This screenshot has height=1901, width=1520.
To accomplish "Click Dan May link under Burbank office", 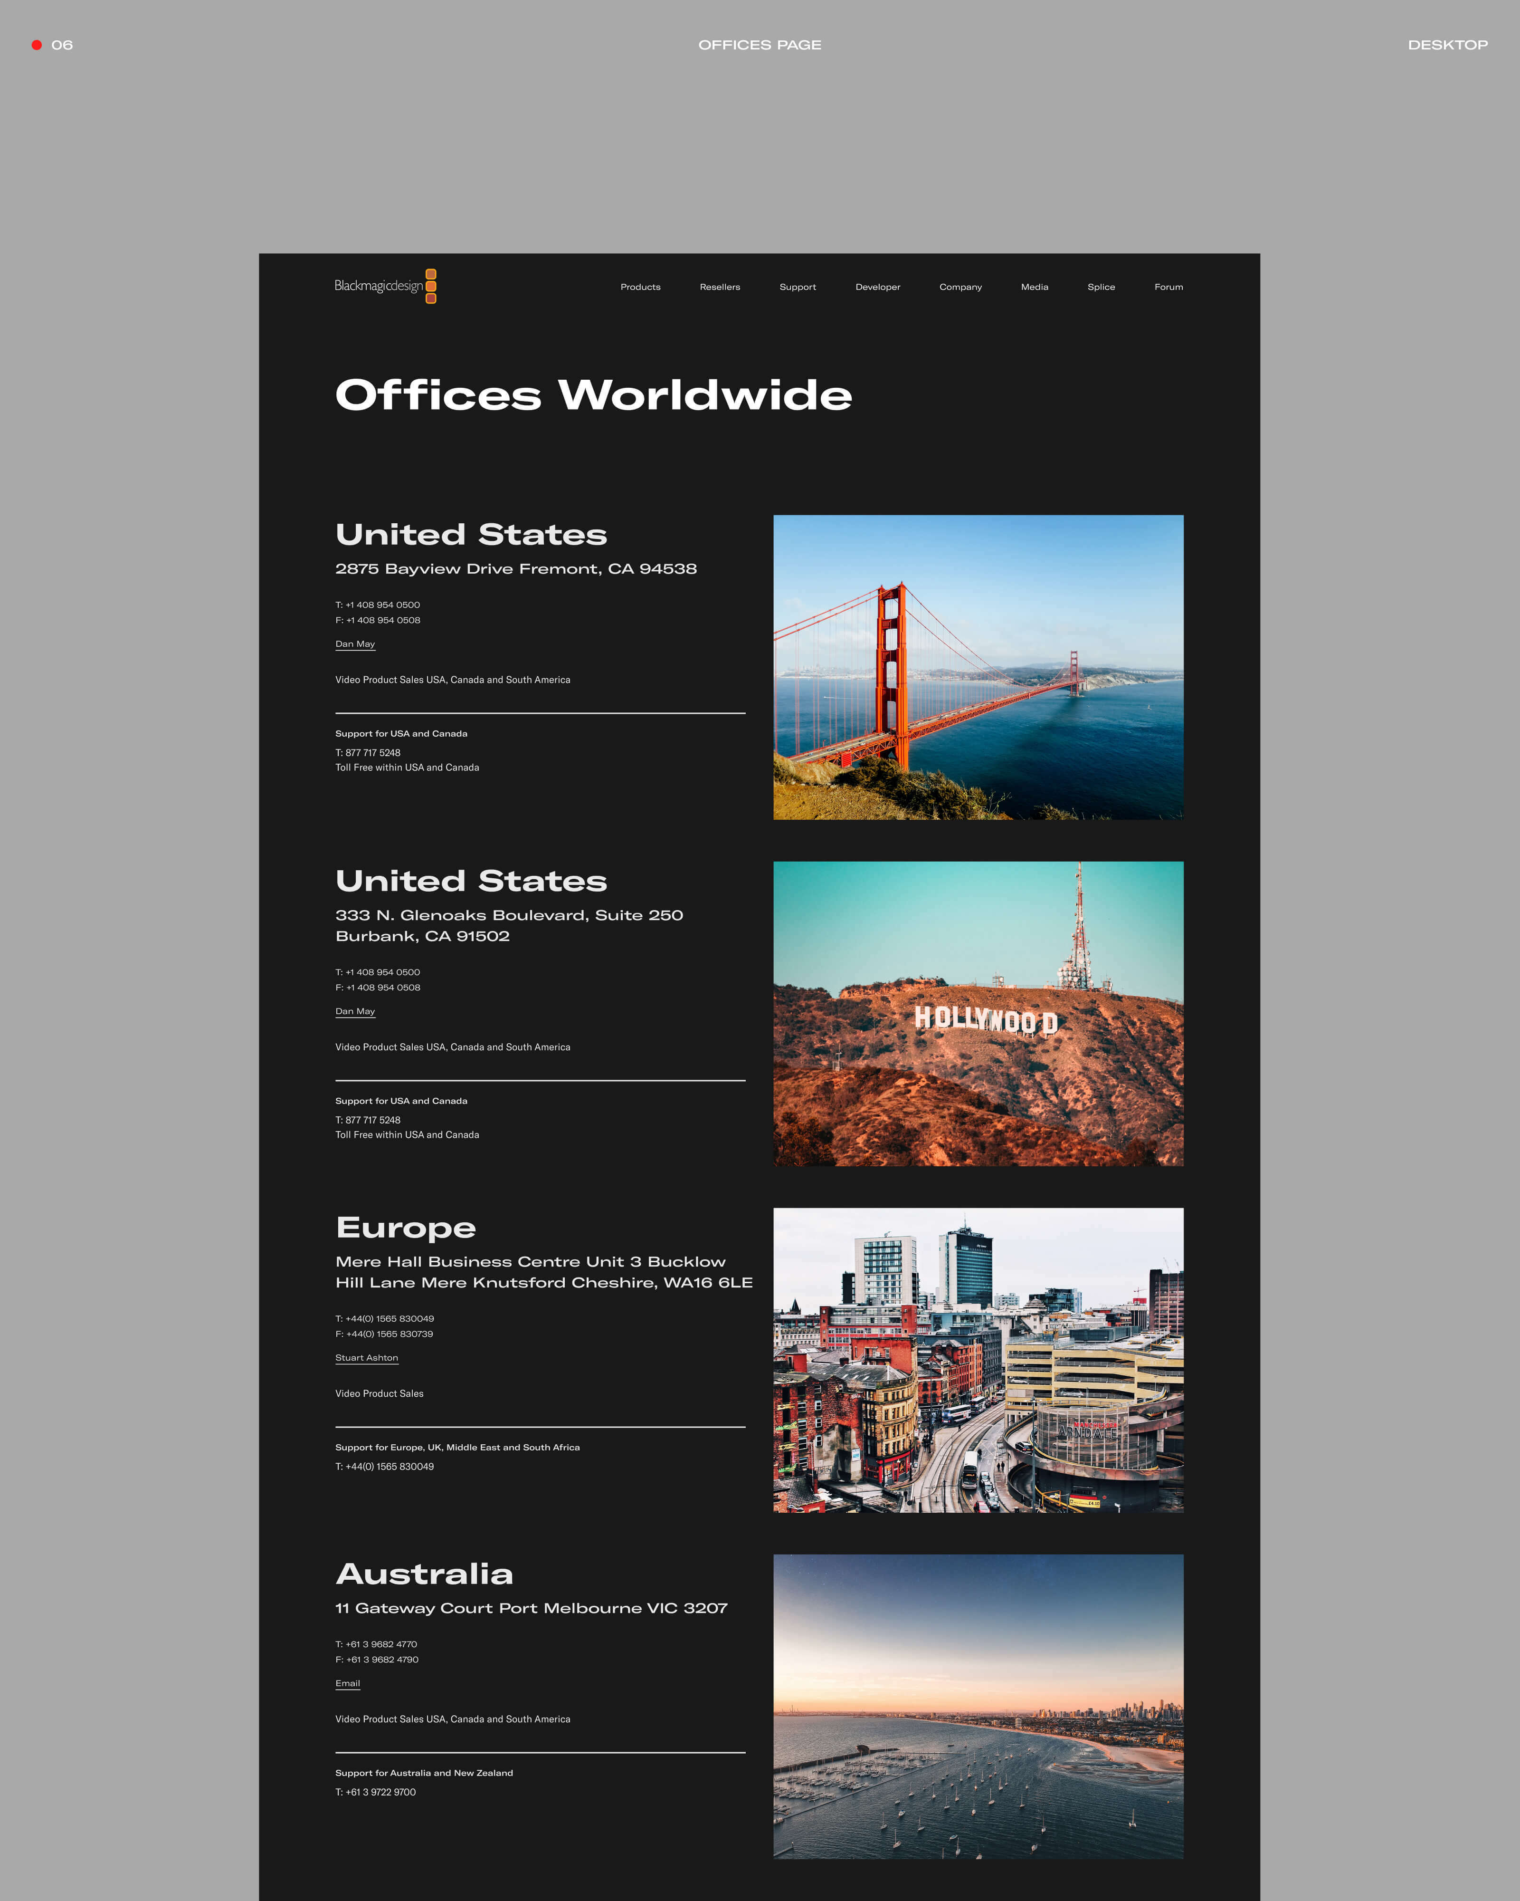I will point(355,1011).
